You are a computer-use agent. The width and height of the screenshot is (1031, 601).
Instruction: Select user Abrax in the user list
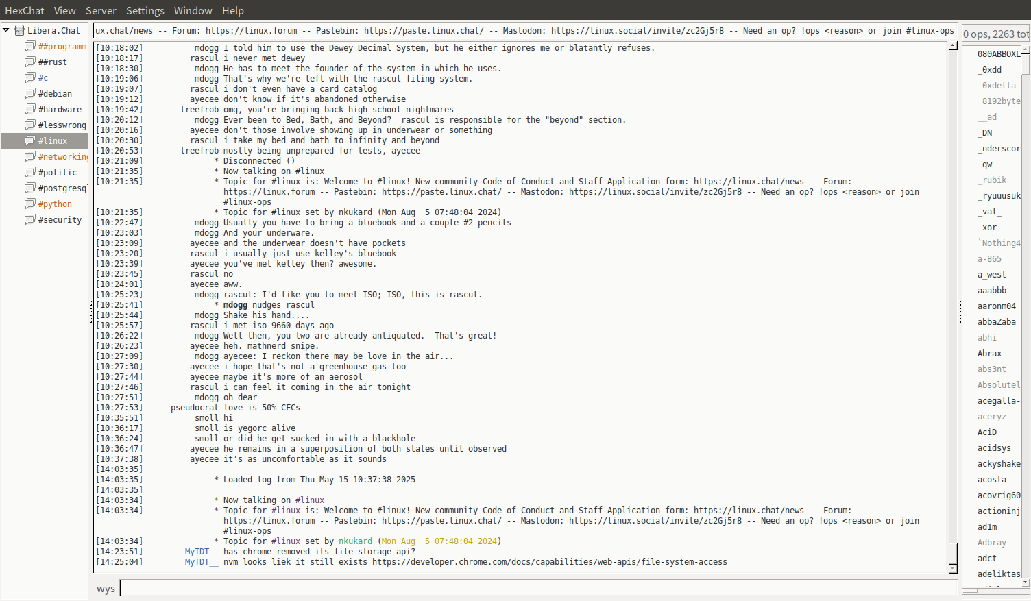point(989,354)
